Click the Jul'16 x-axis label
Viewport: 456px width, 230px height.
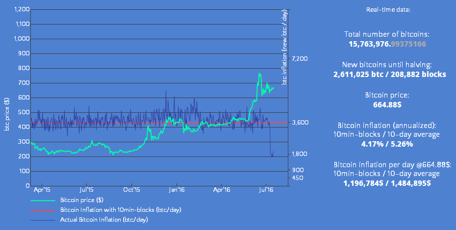(x=266, y=190)
